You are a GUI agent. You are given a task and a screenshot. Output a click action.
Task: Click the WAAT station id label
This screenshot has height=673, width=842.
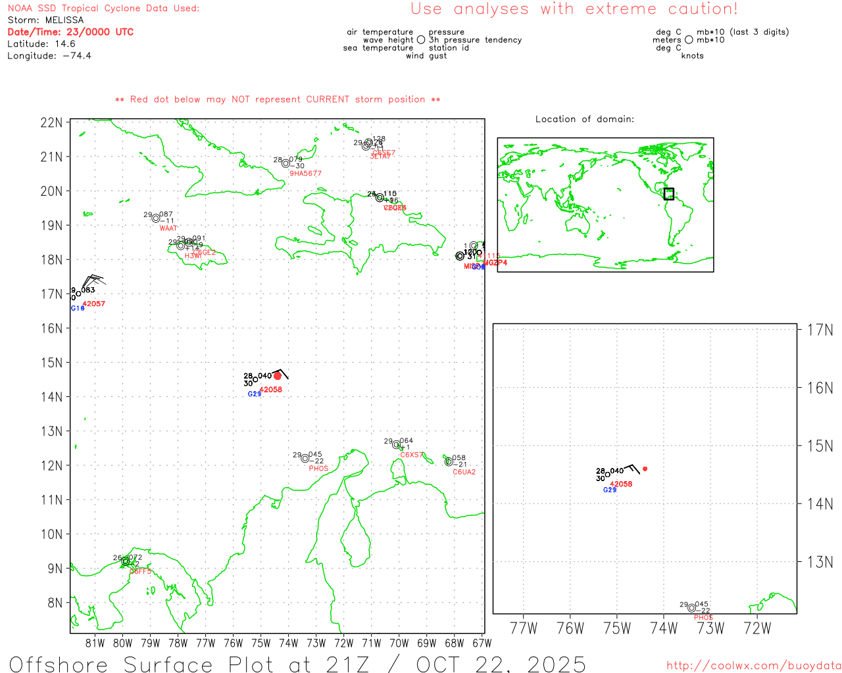coord(168,228)
